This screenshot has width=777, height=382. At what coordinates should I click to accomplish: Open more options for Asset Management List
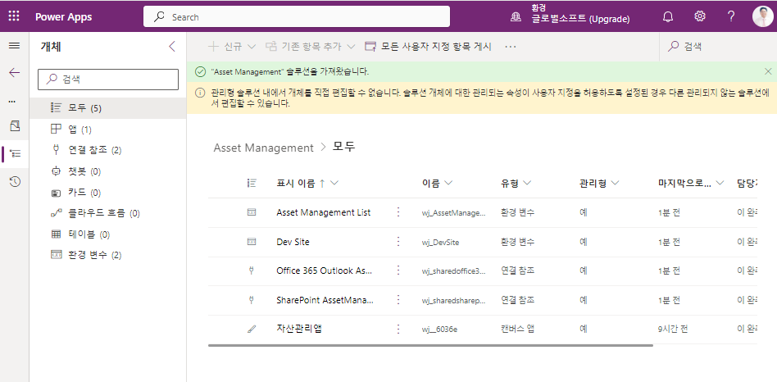[x=398, y=212]
